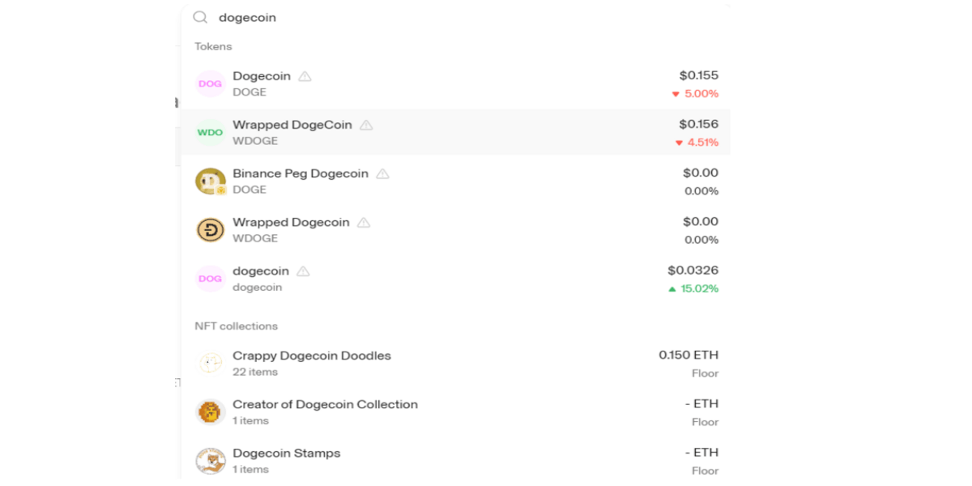The width and height of the screenshot is (972, 486).
Task: Open Crappy Dogecoin Doodles collection thumbnail
Action: 210,364
